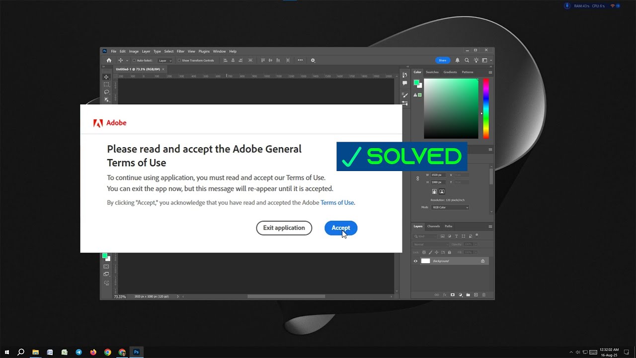The height and width of the screenshot is (358, 636).
Task: Click the Windows Start button
Action: pyautogui.click(x=7, y=352)
